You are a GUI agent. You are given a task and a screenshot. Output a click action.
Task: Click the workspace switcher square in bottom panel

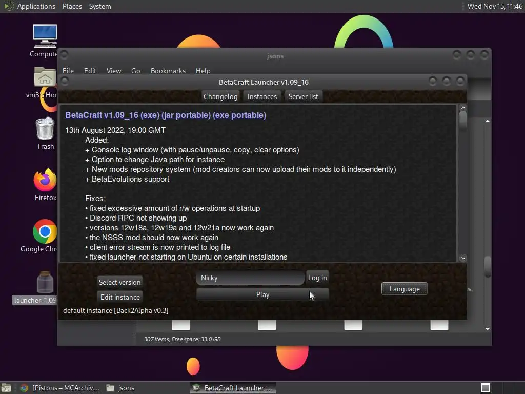(486, 388)
